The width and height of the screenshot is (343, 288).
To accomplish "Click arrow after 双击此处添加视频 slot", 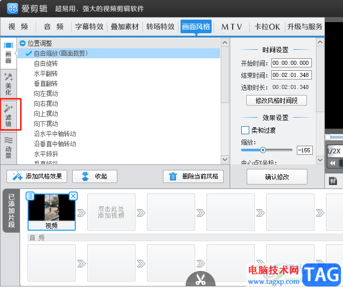I will click(x=141, y=213).
